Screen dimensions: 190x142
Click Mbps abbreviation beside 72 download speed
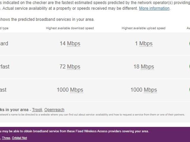74,67
